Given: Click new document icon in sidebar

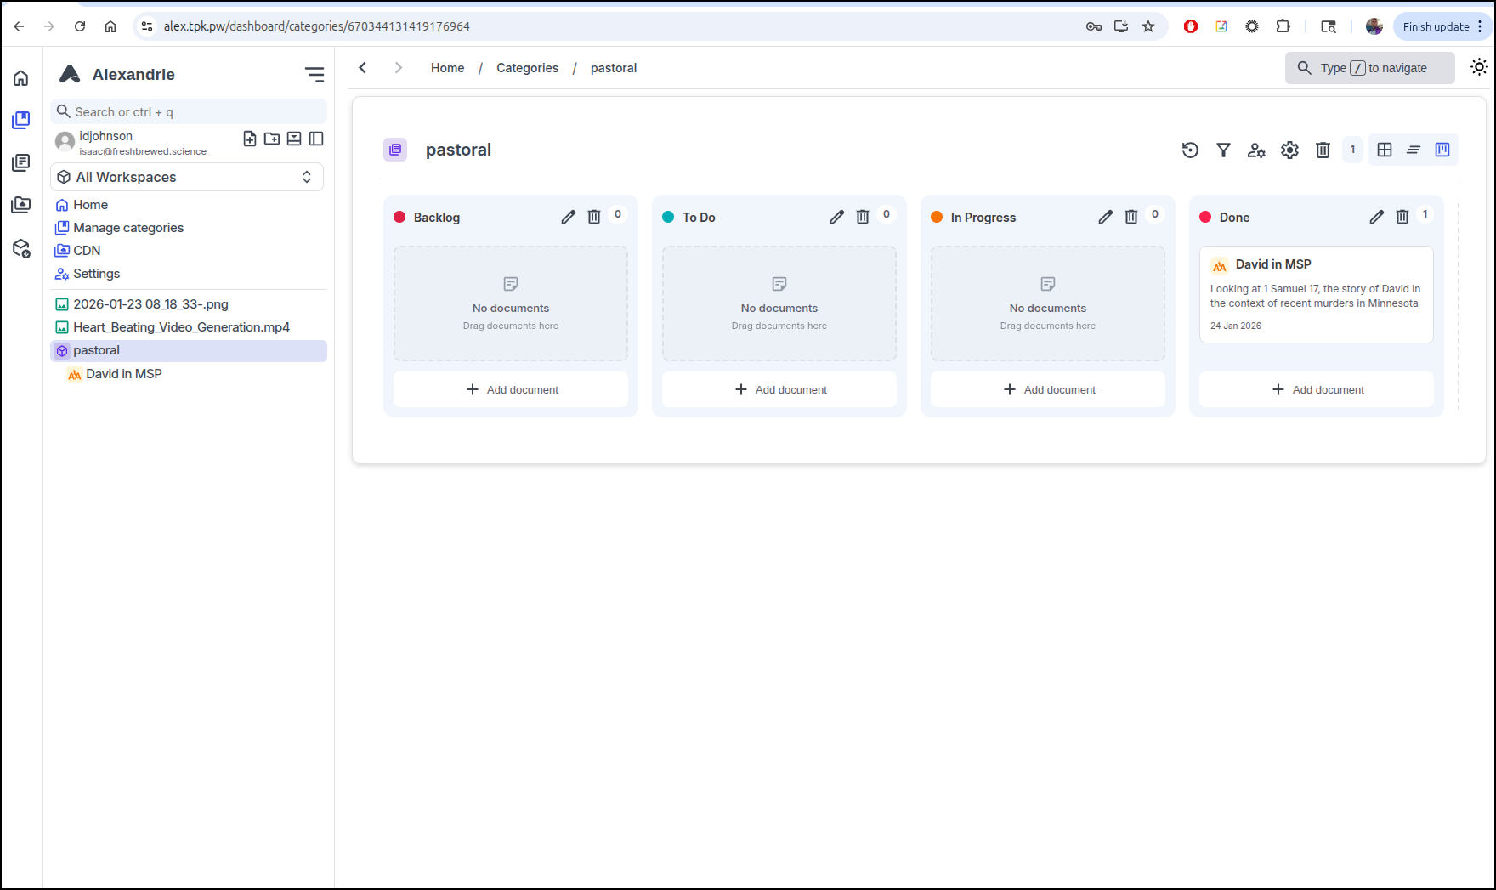Looking at the screenshot, I should (x=250, y=139).
